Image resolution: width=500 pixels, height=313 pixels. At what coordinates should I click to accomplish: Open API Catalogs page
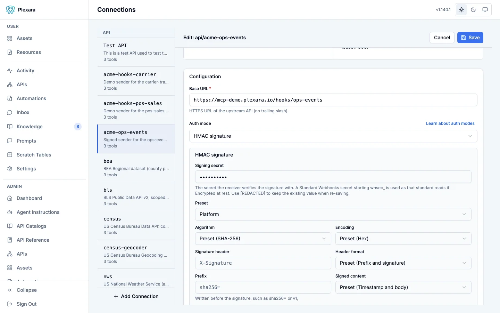pos(44,226)
